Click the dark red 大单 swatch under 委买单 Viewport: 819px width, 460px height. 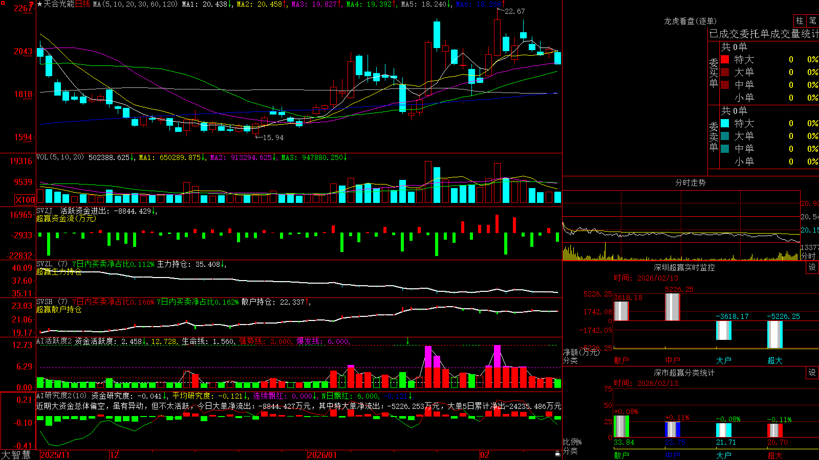725,72
